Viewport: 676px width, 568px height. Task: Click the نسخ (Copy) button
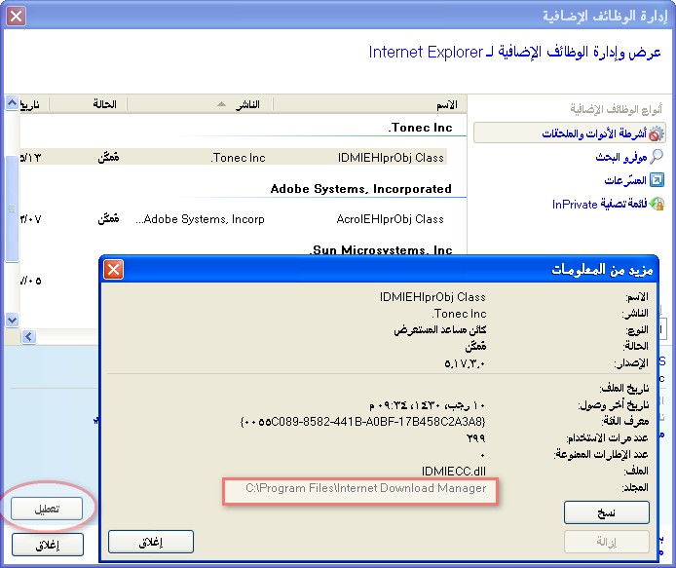607,512
